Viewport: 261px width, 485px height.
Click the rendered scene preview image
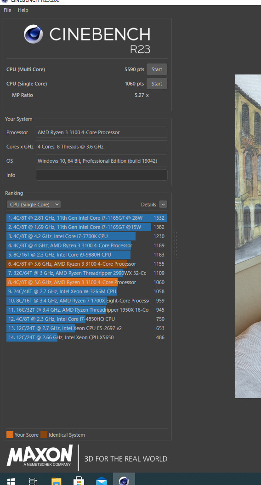[248, 236]
